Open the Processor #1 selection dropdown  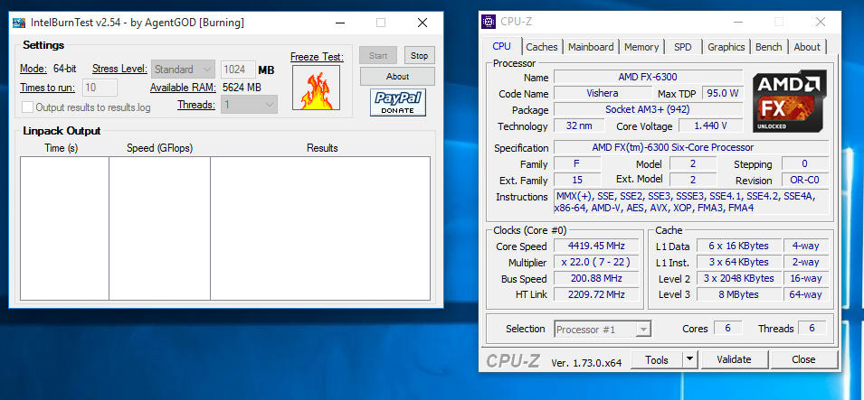coord(603,330)
